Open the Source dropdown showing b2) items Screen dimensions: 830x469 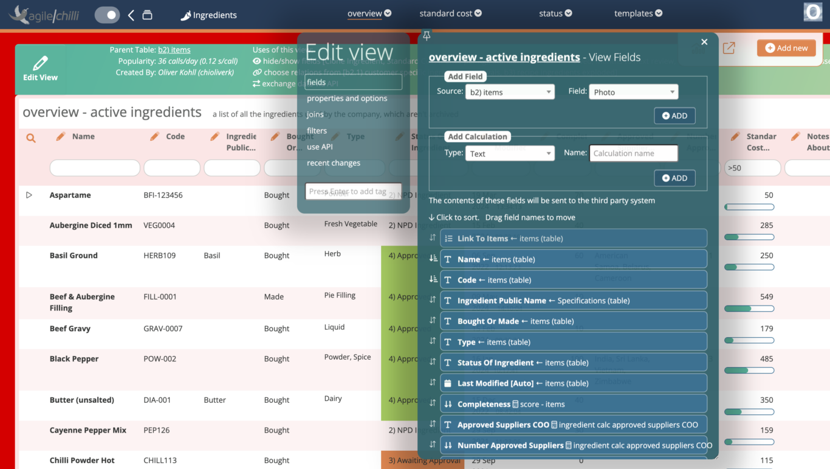510,91
